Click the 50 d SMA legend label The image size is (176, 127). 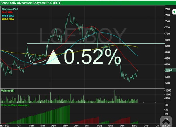coord(7,12)
